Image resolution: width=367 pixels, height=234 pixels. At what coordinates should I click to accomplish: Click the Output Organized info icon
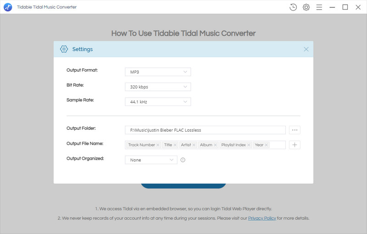point(183,160)
